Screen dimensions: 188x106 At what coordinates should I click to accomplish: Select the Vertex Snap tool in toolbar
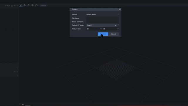(36, 5)
